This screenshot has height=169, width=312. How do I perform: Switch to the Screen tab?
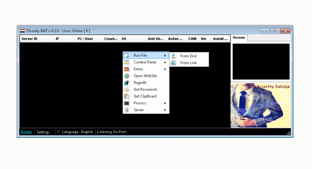[239, 38]
